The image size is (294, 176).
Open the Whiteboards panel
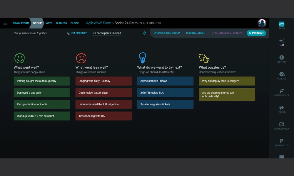[281, 126]
